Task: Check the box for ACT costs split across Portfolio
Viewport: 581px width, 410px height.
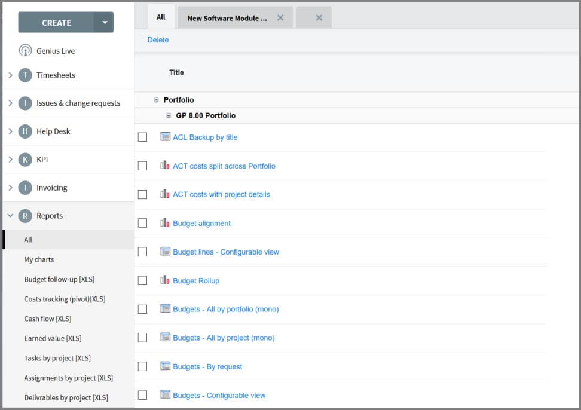Action: click(142, 166)
